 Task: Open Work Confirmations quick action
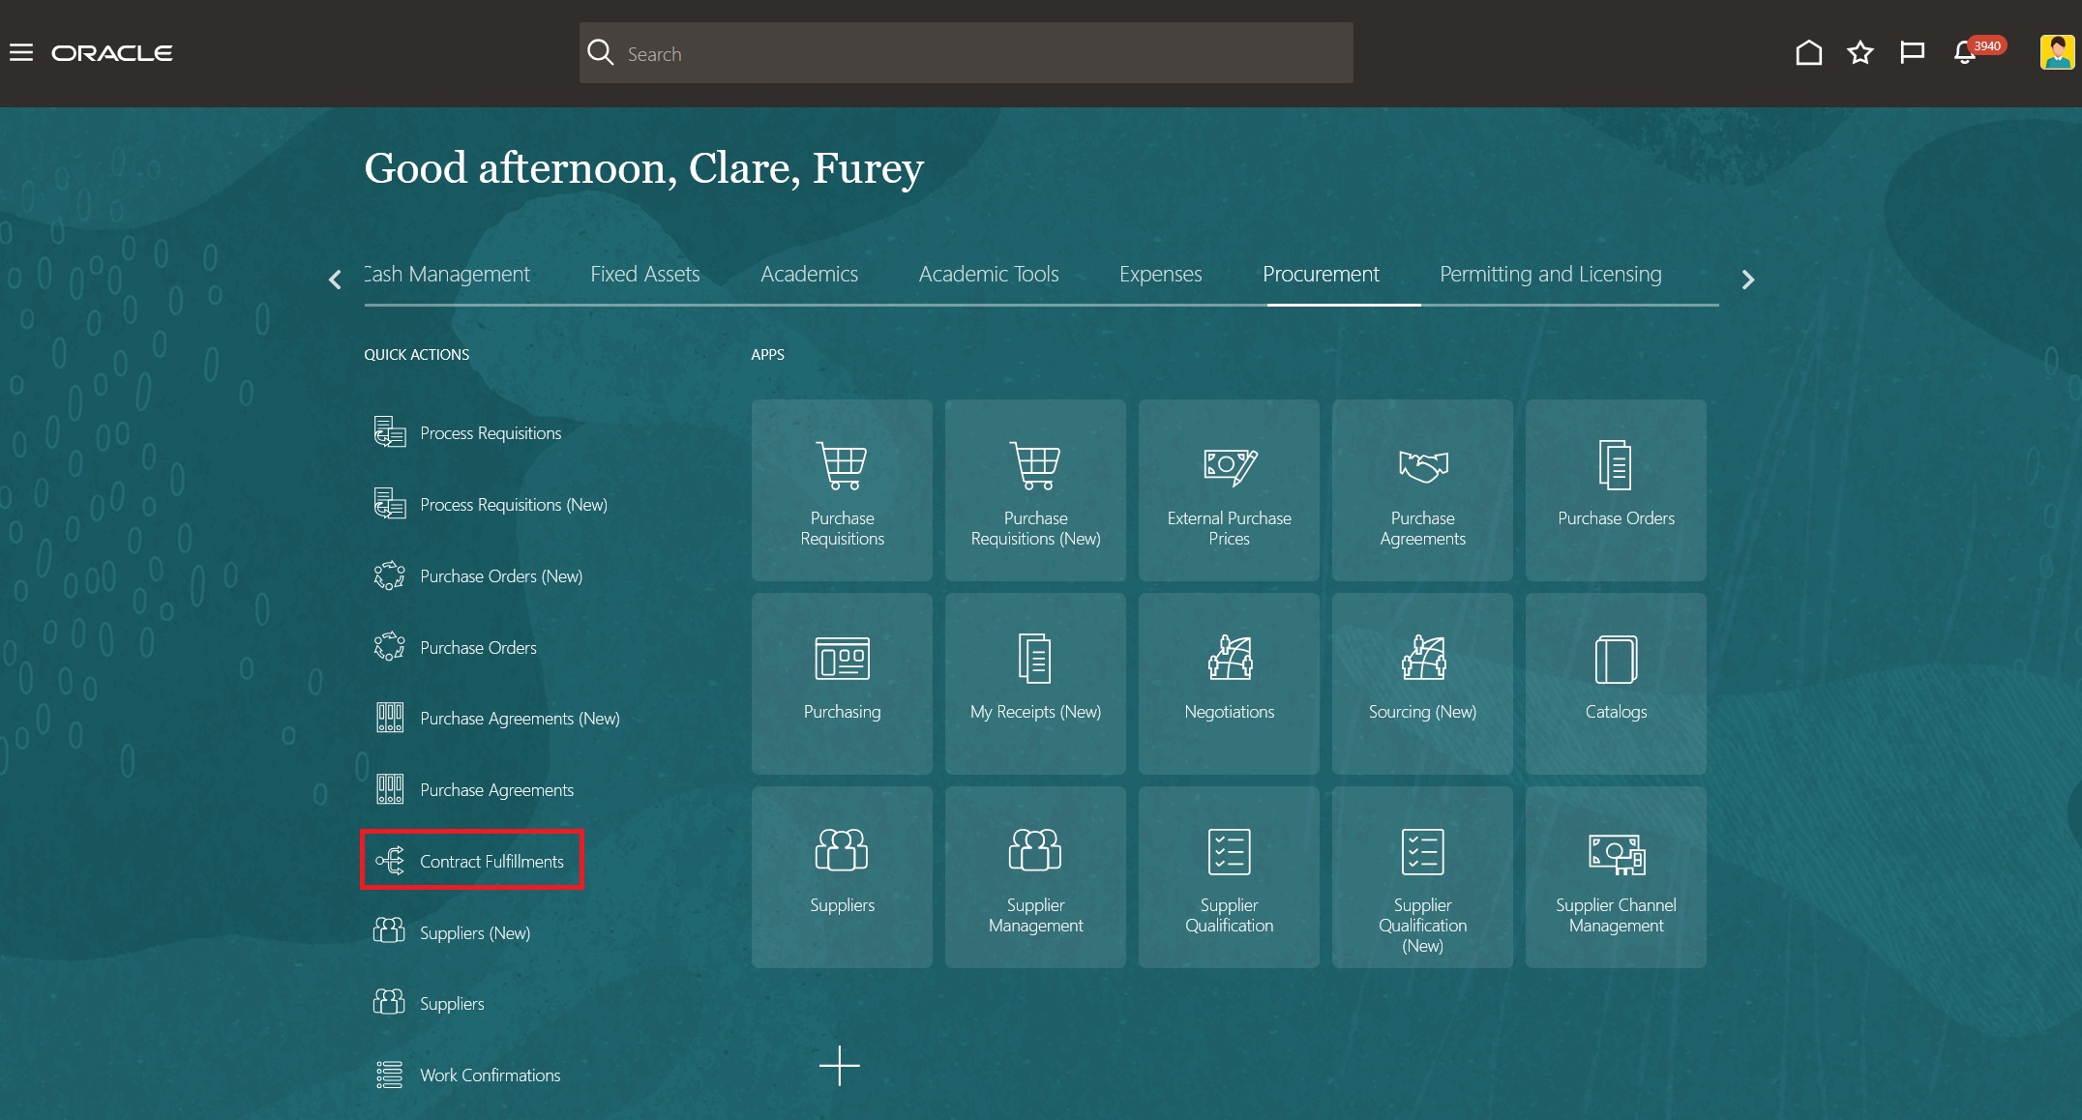[468, 1076]
